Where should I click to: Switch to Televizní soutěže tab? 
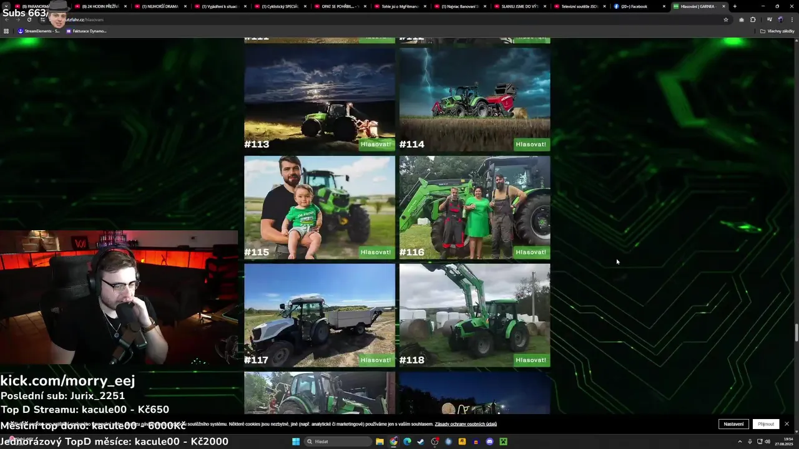point(579,6)
